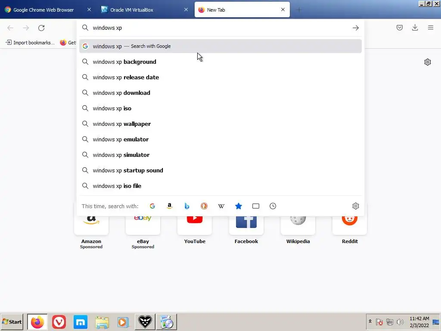
Task: Open the media player taskbar icon
Action: pos(123,322)
